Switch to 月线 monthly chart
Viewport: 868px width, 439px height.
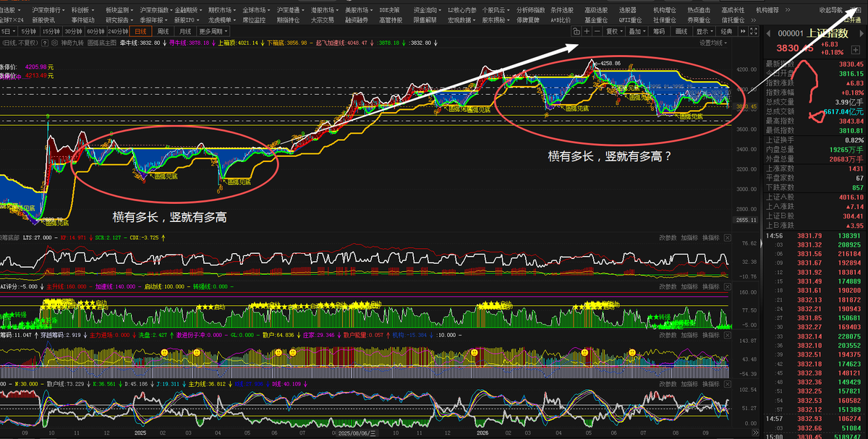pyautogui.click(x=185, y=31)
